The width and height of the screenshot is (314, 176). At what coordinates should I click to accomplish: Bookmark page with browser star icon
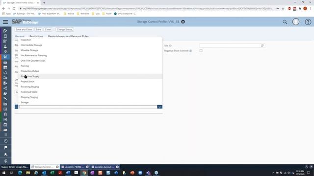[283, 9]
